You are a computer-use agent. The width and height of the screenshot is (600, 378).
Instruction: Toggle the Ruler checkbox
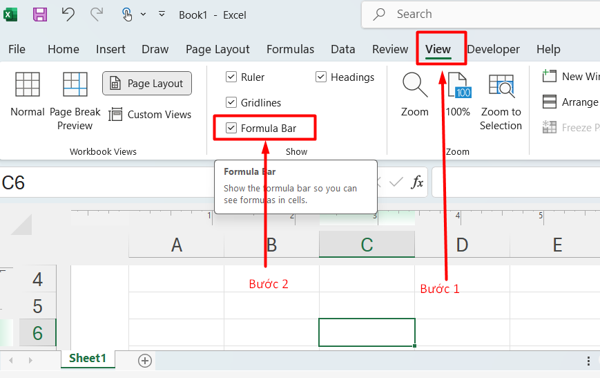point(231,77)
